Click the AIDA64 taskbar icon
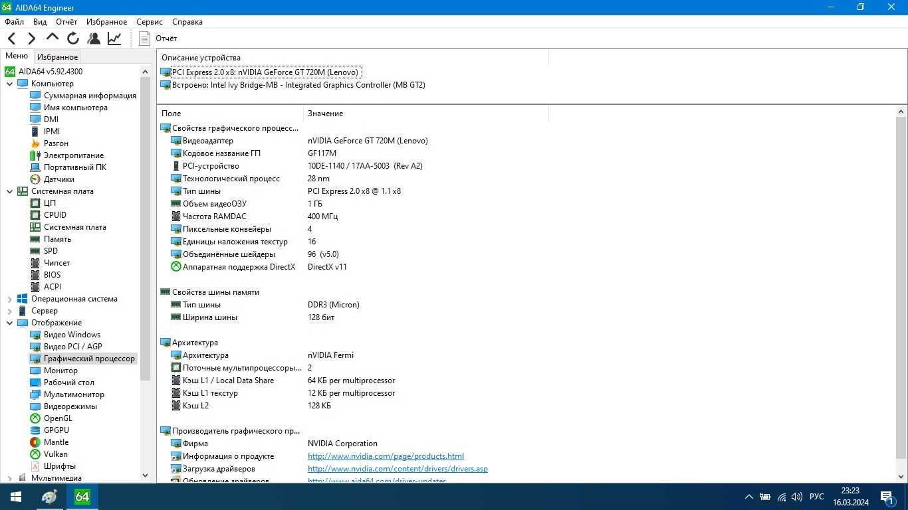Viewport: 908px width, 510px height. 82,497
